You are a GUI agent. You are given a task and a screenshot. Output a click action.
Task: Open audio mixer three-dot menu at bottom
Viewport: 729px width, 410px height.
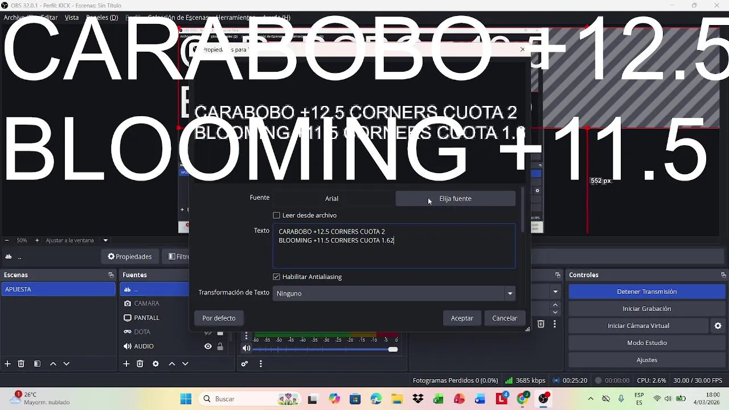click(260, 364)
